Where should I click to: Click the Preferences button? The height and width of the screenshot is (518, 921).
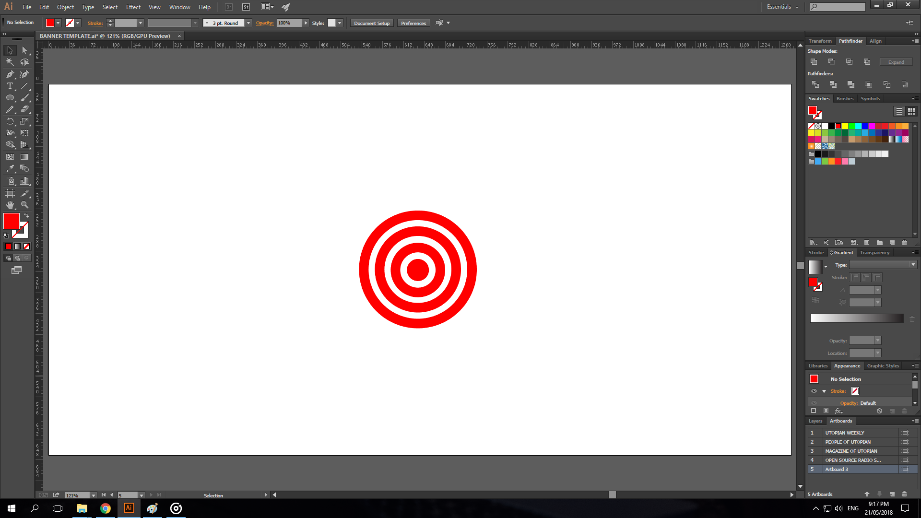pyautogui.click(x=413, y=23)
